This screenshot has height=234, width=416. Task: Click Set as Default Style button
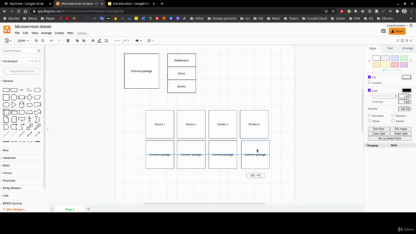[x=390, y=138]
